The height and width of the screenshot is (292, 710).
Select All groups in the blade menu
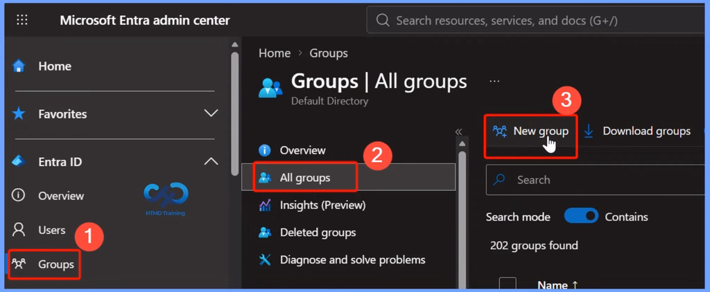coord(348,178)
